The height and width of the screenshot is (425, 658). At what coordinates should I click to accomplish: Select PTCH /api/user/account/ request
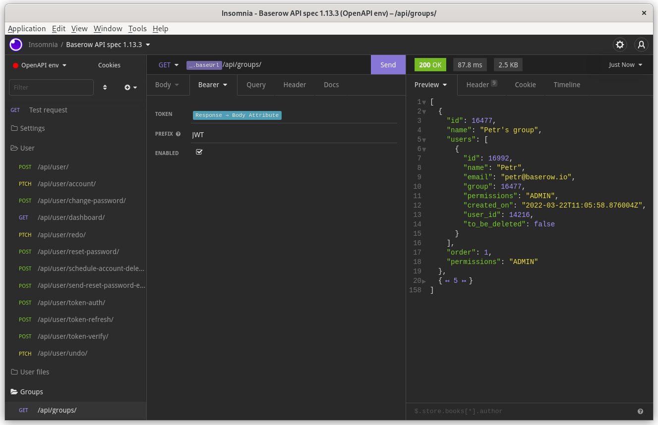[x=75, y=184]
